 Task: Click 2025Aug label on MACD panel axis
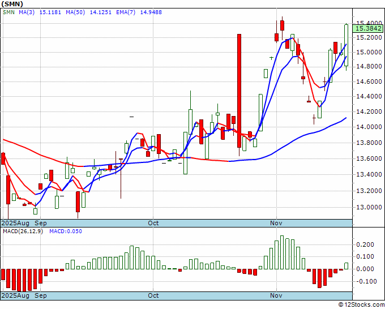15,295
